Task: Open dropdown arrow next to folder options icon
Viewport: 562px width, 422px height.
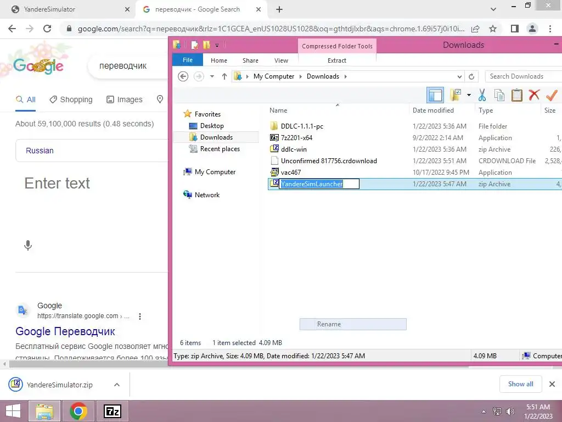Action: point(469,95)
